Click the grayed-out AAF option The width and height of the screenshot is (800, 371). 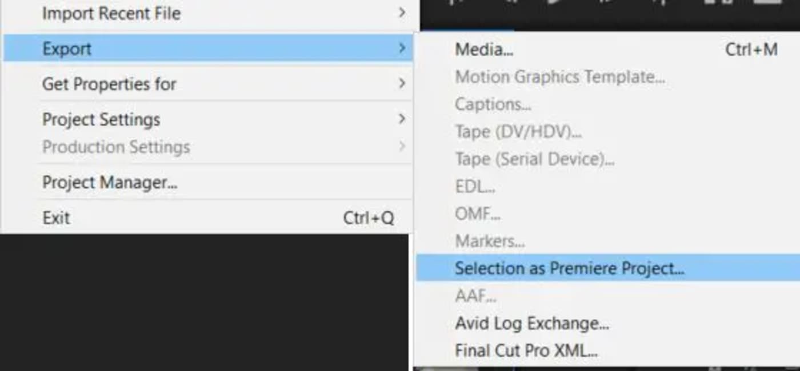(x=475, y=296)
